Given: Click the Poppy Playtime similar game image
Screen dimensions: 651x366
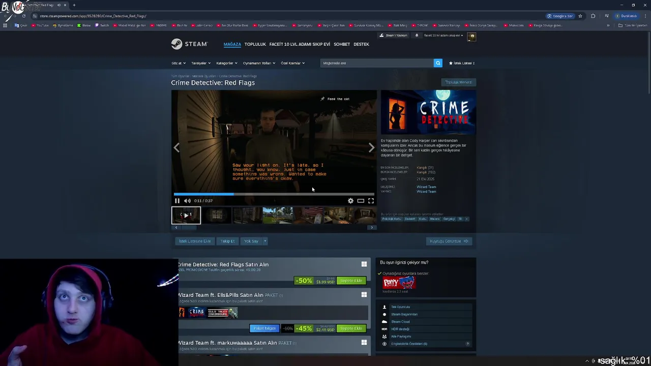Looking at the screenshot, I should click(399, 283).
